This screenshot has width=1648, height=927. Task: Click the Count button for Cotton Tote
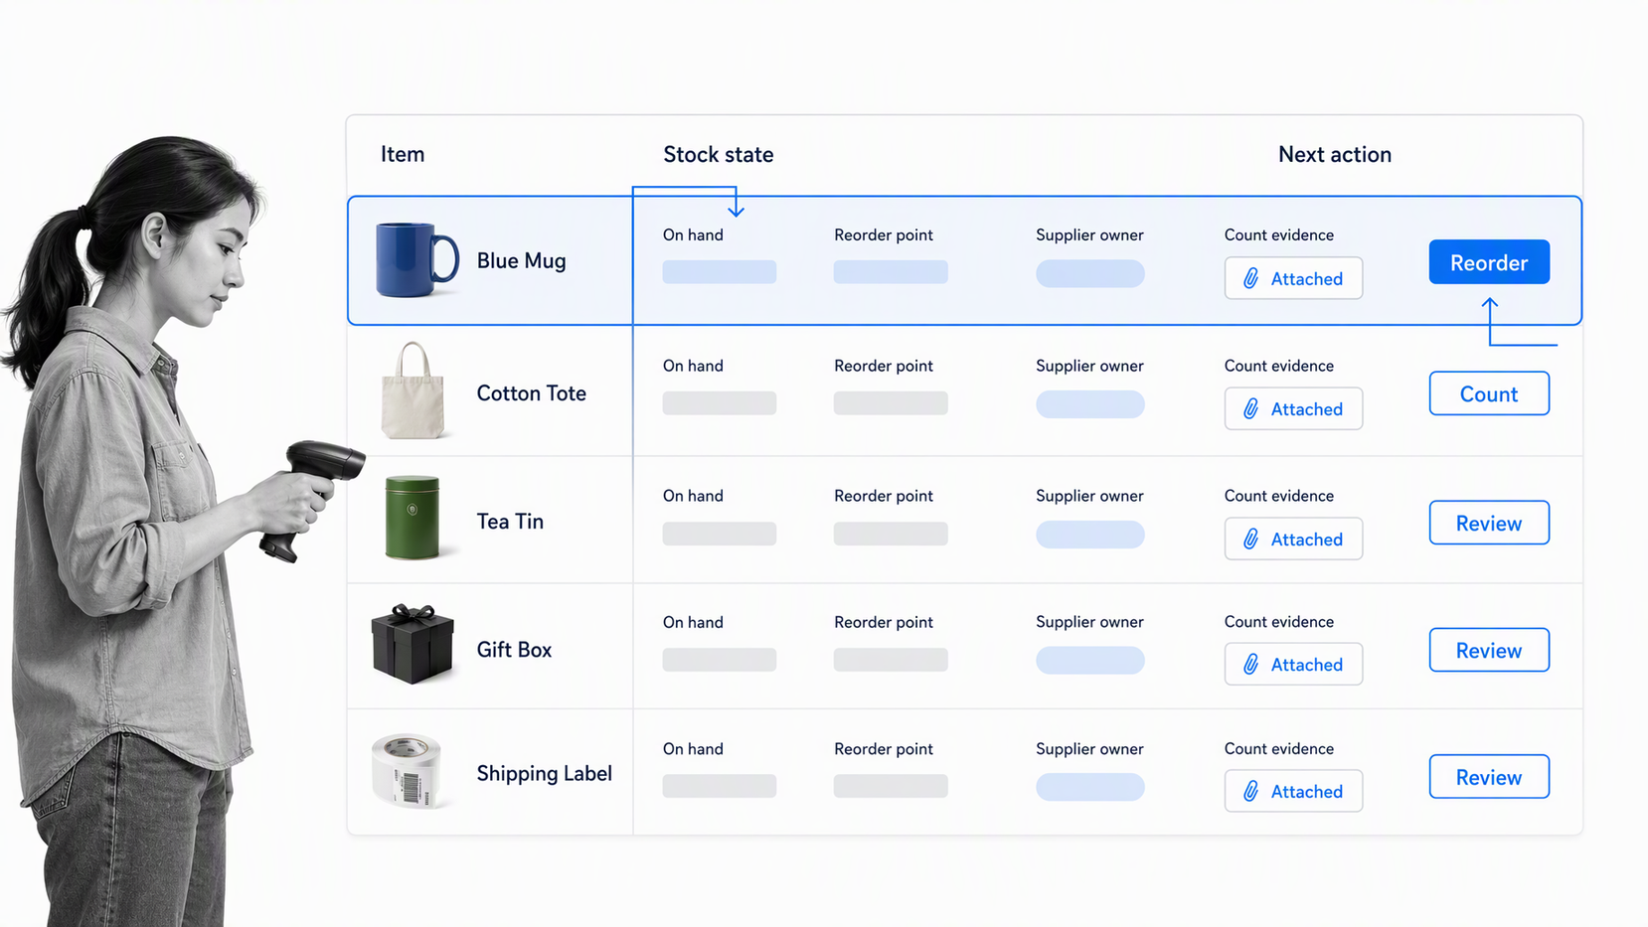click(x=1489, y=393)
